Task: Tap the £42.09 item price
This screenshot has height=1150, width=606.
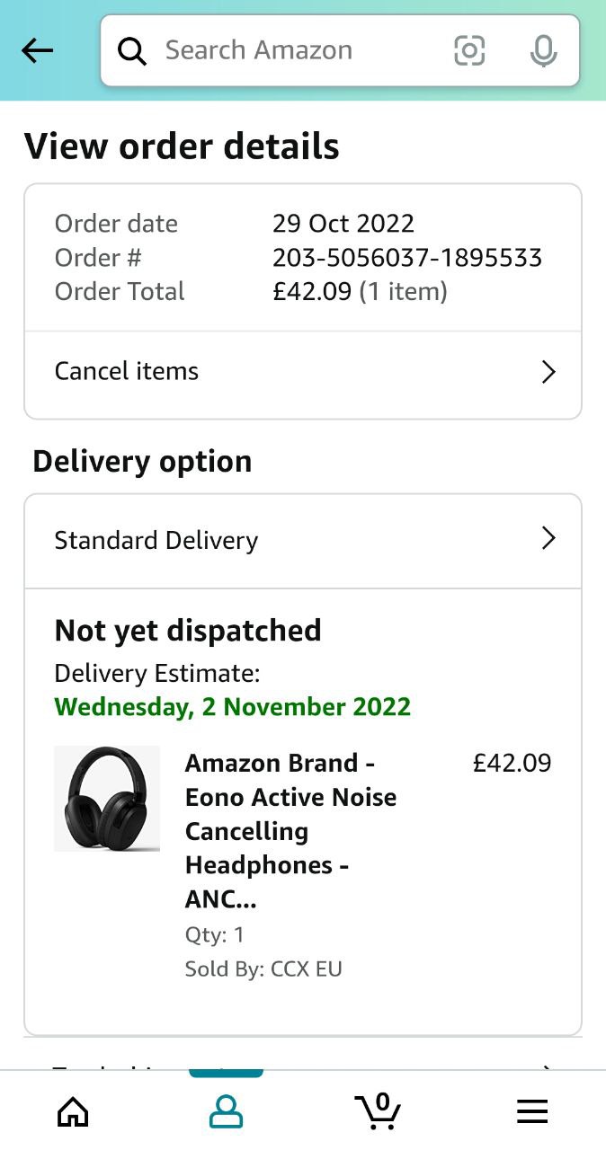Action: pos(512,763)
